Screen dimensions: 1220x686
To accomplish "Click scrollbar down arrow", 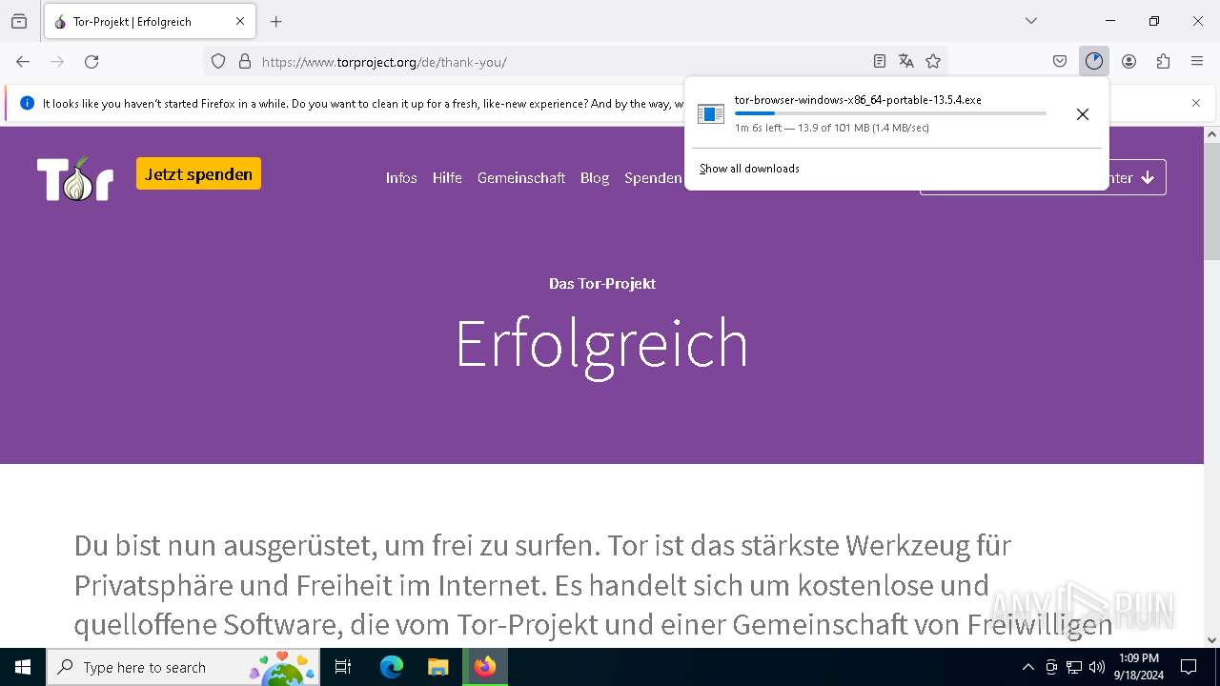I will (x=1211, y=640).
